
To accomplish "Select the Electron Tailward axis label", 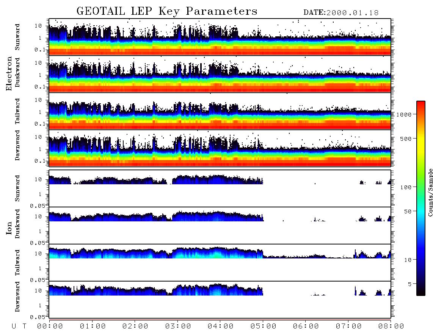I will (17, 111).
